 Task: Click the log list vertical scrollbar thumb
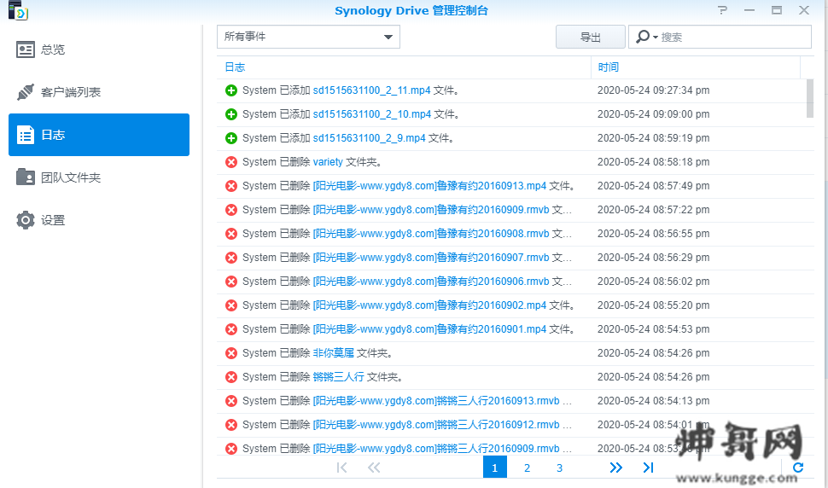810,99
